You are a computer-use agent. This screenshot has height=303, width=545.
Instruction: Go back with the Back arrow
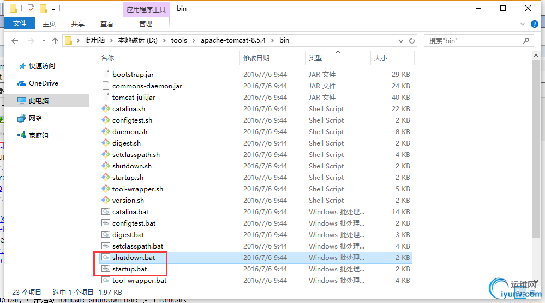tap(15, 41)
